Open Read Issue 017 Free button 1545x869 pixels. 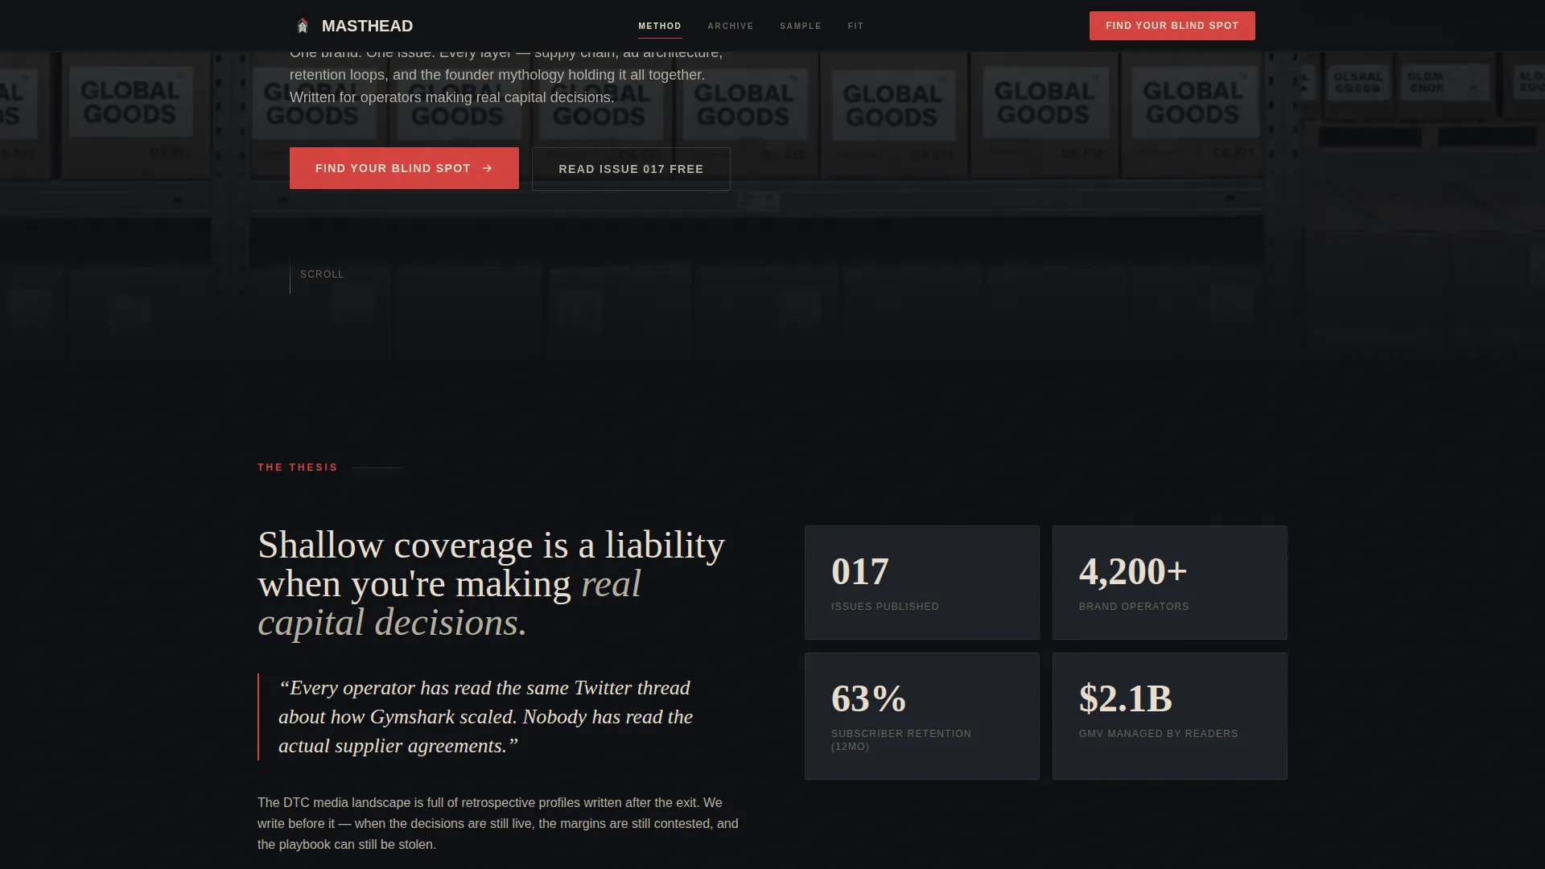tap(631, 169)
